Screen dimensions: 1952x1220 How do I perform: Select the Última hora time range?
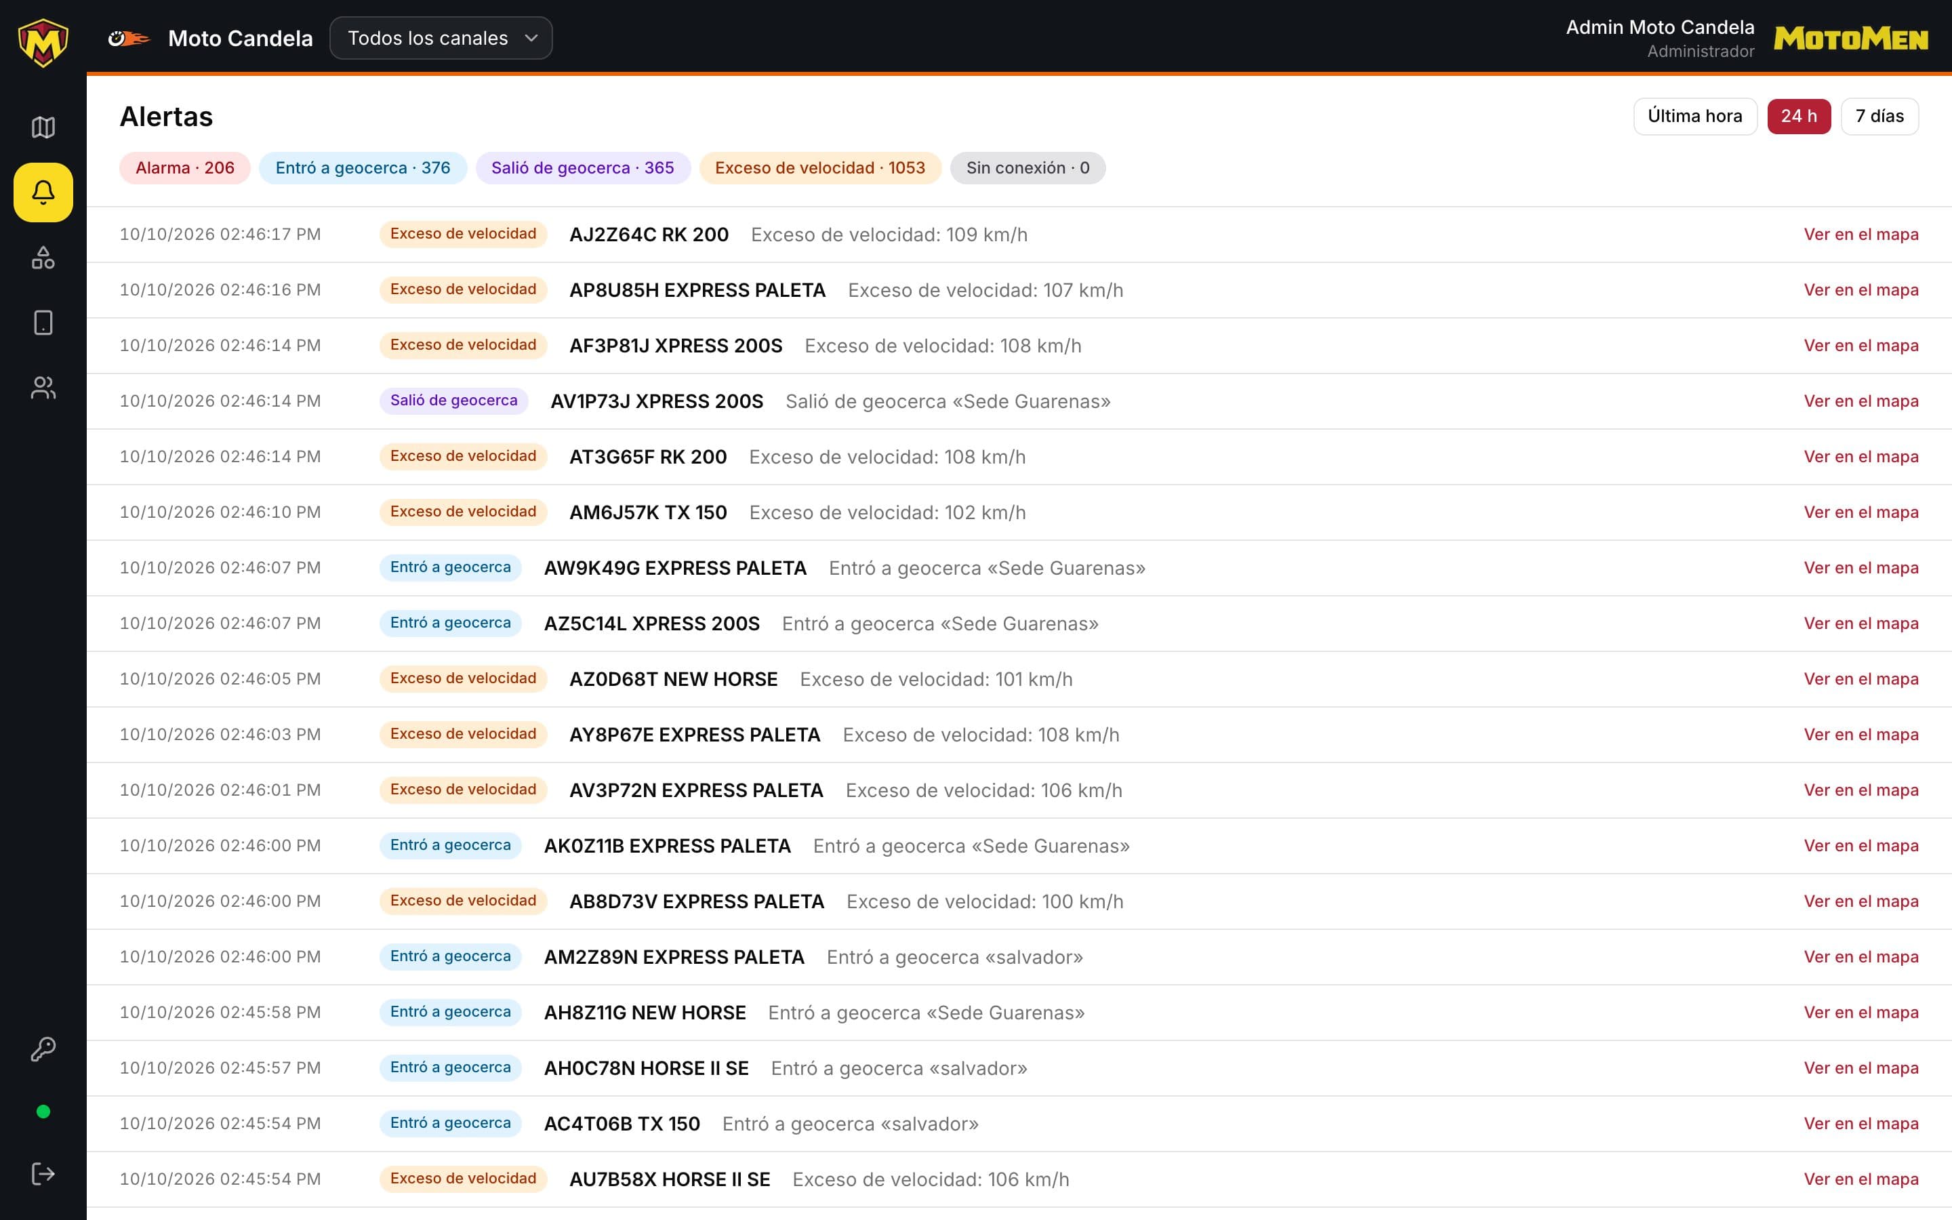(1694, 116)
